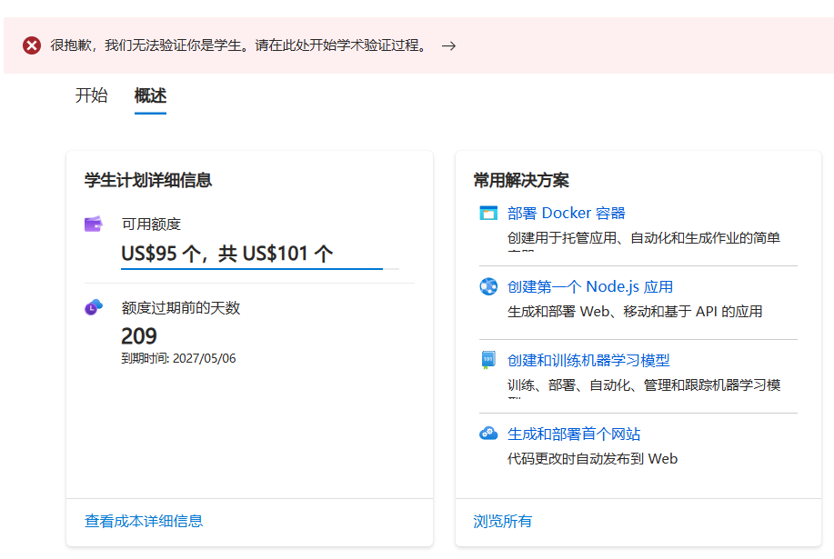This screenshot has width=834, height=559.
Task: Click the 生成和部署 Web、移动和基于 API 的应用 description
Action: 635,312
